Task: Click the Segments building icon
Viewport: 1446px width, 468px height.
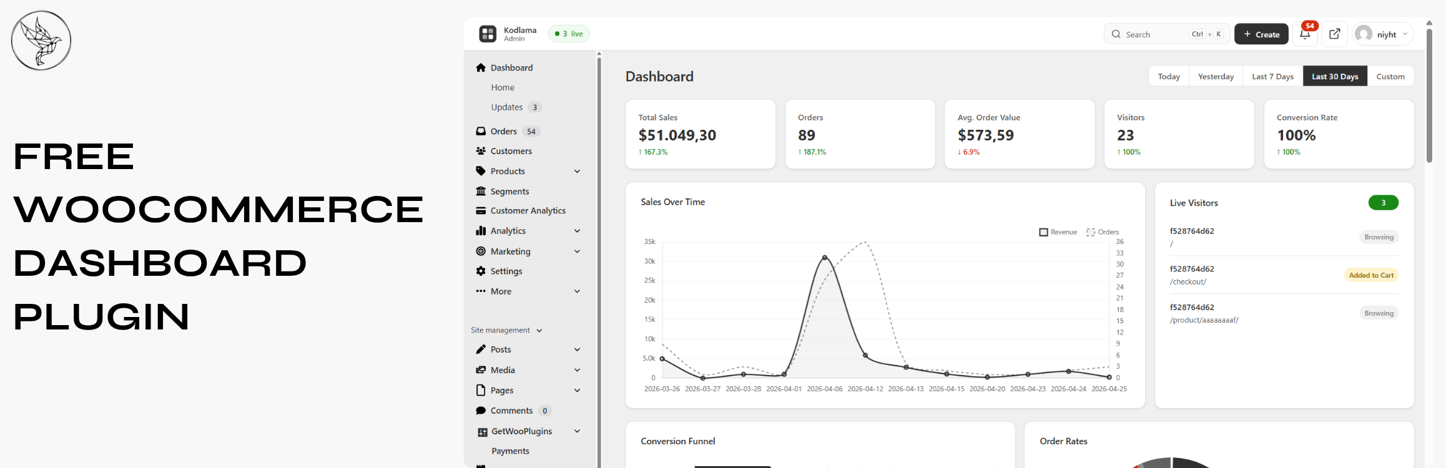Action: (481, 191)
